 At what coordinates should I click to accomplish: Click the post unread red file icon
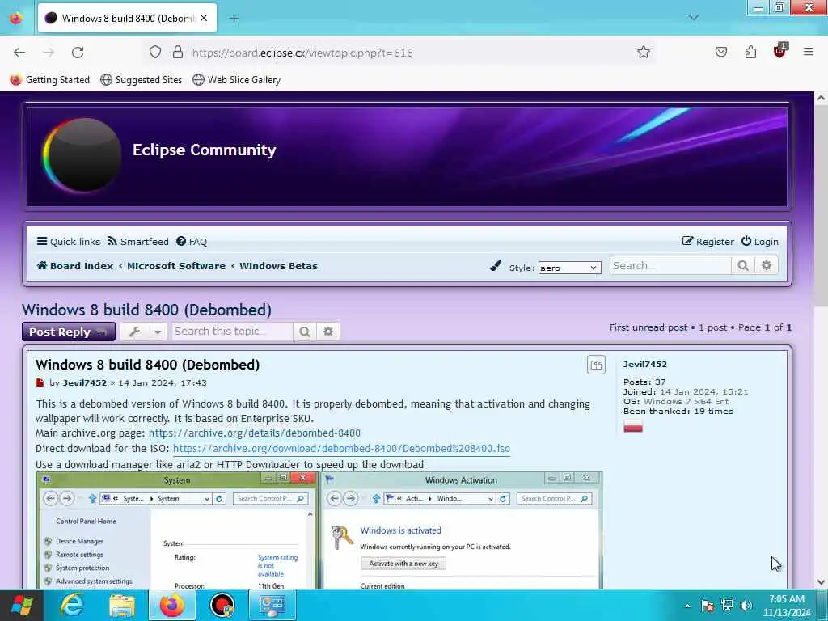[x=40, y=382]
